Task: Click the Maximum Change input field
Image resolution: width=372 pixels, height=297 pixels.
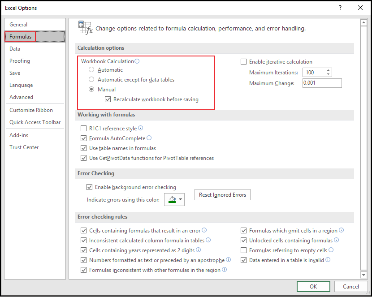Action: (322, 83)
